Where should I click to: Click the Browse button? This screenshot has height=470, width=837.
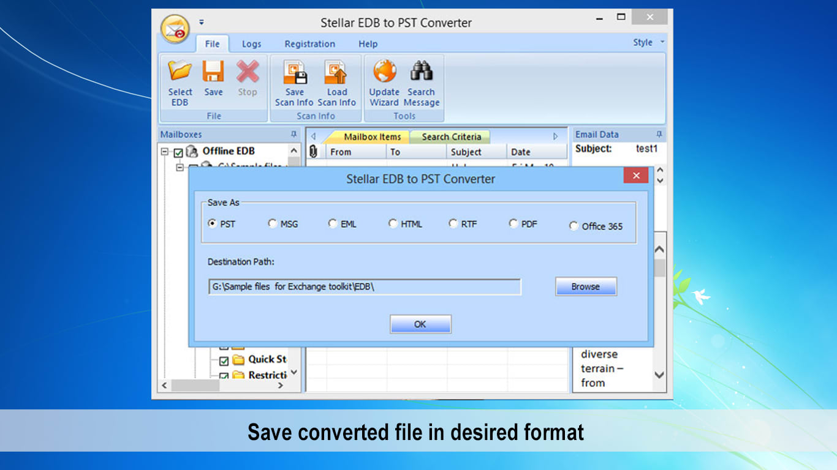[x=586, y=286]
